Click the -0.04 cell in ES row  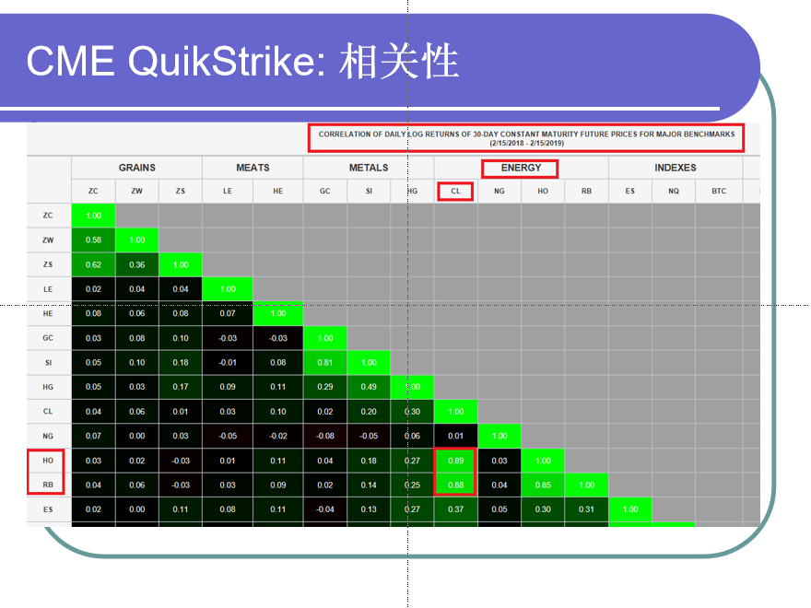[324, 509]
